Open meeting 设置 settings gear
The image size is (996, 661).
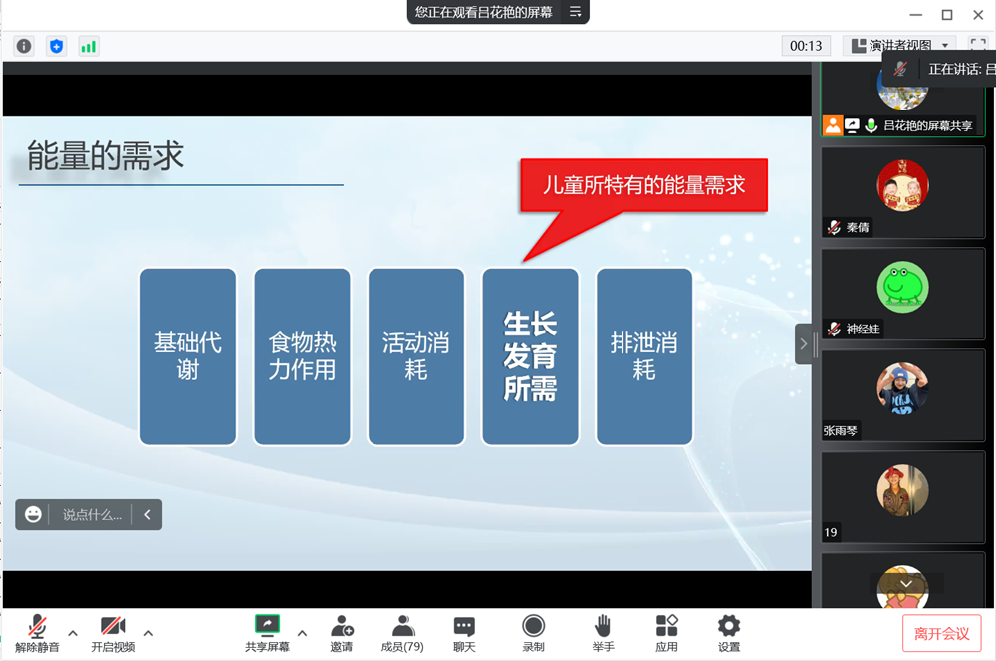pyautogui.click(x=729, y=633)
